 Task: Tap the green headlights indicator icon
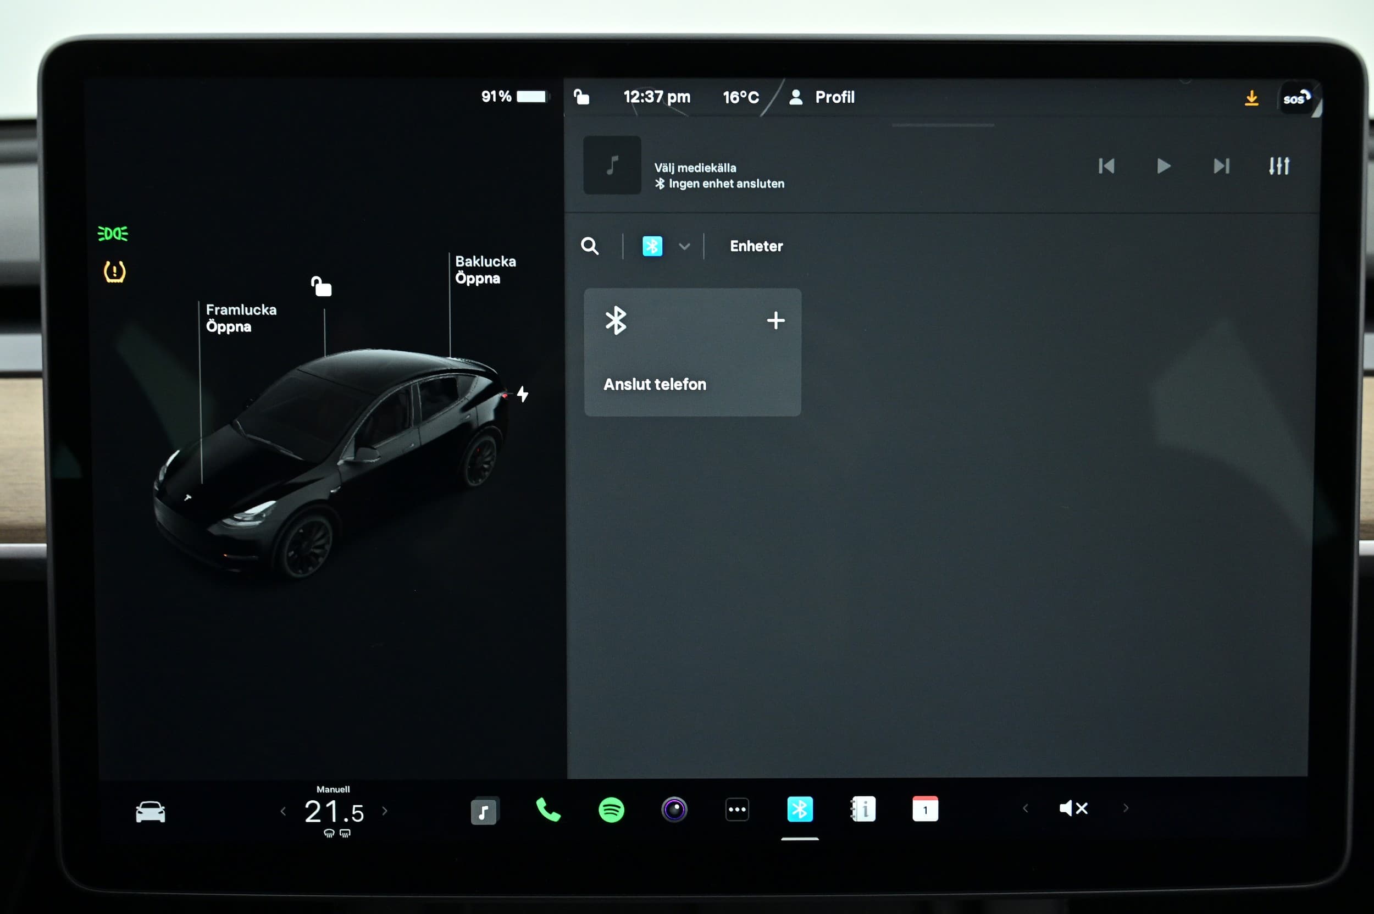(113, 234)
